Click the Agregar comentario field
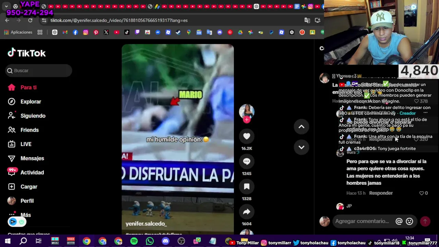 click(x=362, y=221)
